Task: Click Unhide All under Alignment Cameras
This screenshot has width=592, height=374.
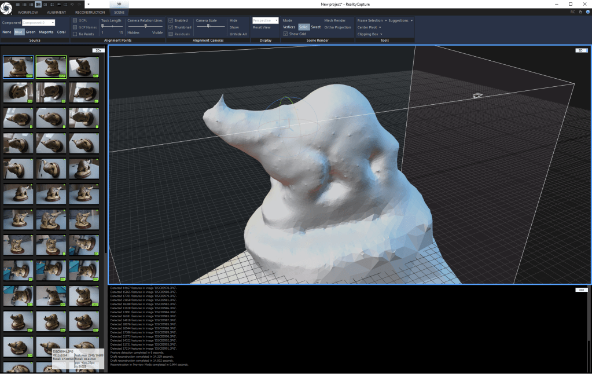Action: pos(239,34)
